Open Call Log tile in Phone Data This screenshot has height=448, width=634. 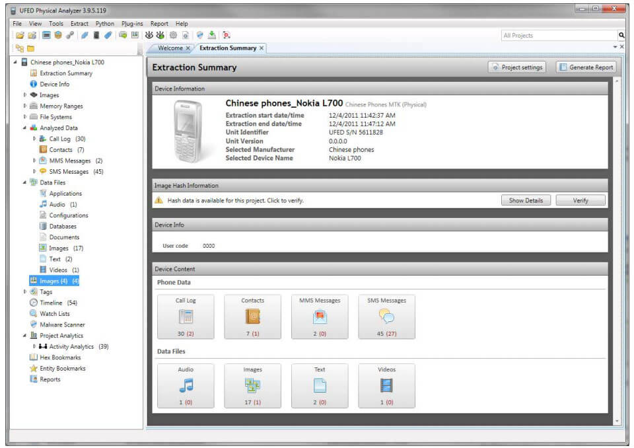click(x=186, y=317)
